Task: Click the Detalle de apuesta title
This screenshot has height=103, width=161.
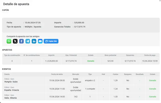Action: [x=16, y=4]
